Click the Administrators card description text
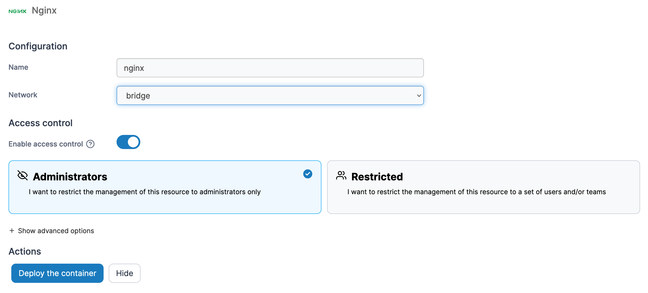Image resolution: width=648 pixels, height=293 pixels. coord(145,192)
